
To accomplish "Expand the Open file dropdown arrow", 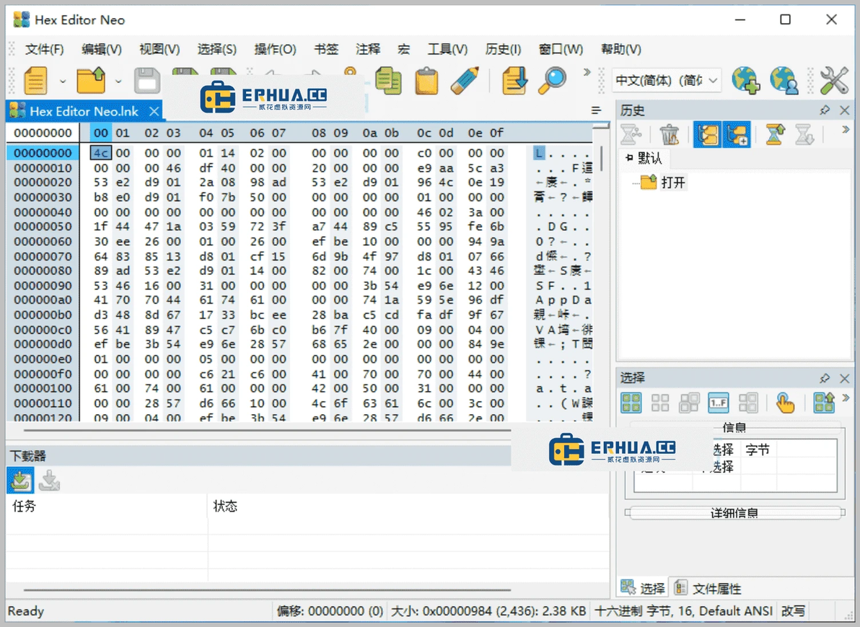I will pos(118,82).
